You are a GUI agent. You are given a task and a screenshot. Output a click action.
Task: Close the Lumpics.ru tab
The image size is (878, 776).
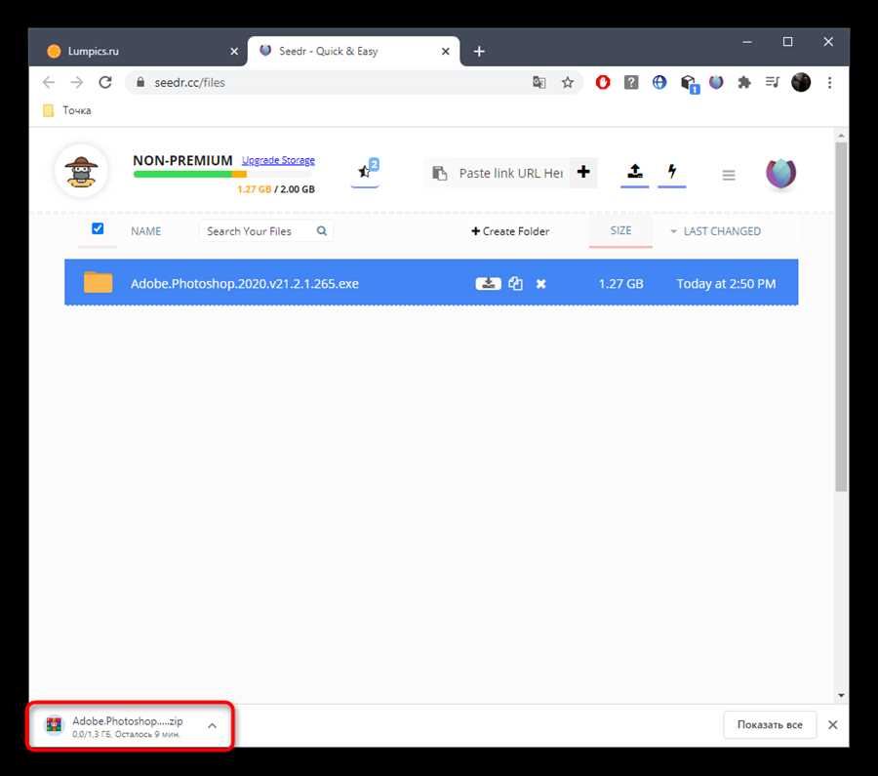tap(234, 52)
